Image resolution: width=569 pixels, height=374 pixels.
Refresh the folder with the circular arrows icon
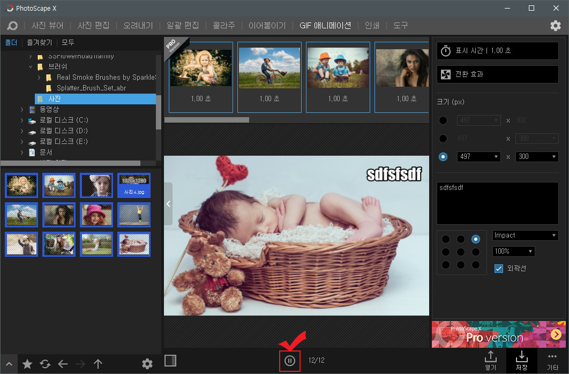[45, 364]
